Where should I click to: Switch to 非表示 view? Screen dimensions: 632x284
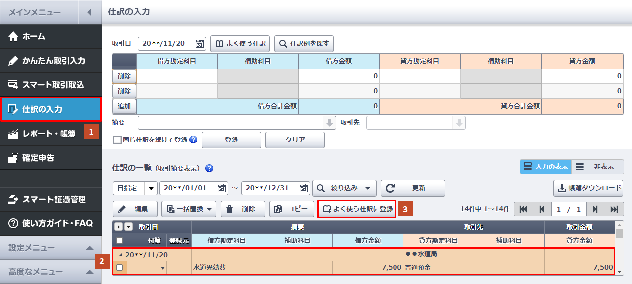tap(598, 167)
